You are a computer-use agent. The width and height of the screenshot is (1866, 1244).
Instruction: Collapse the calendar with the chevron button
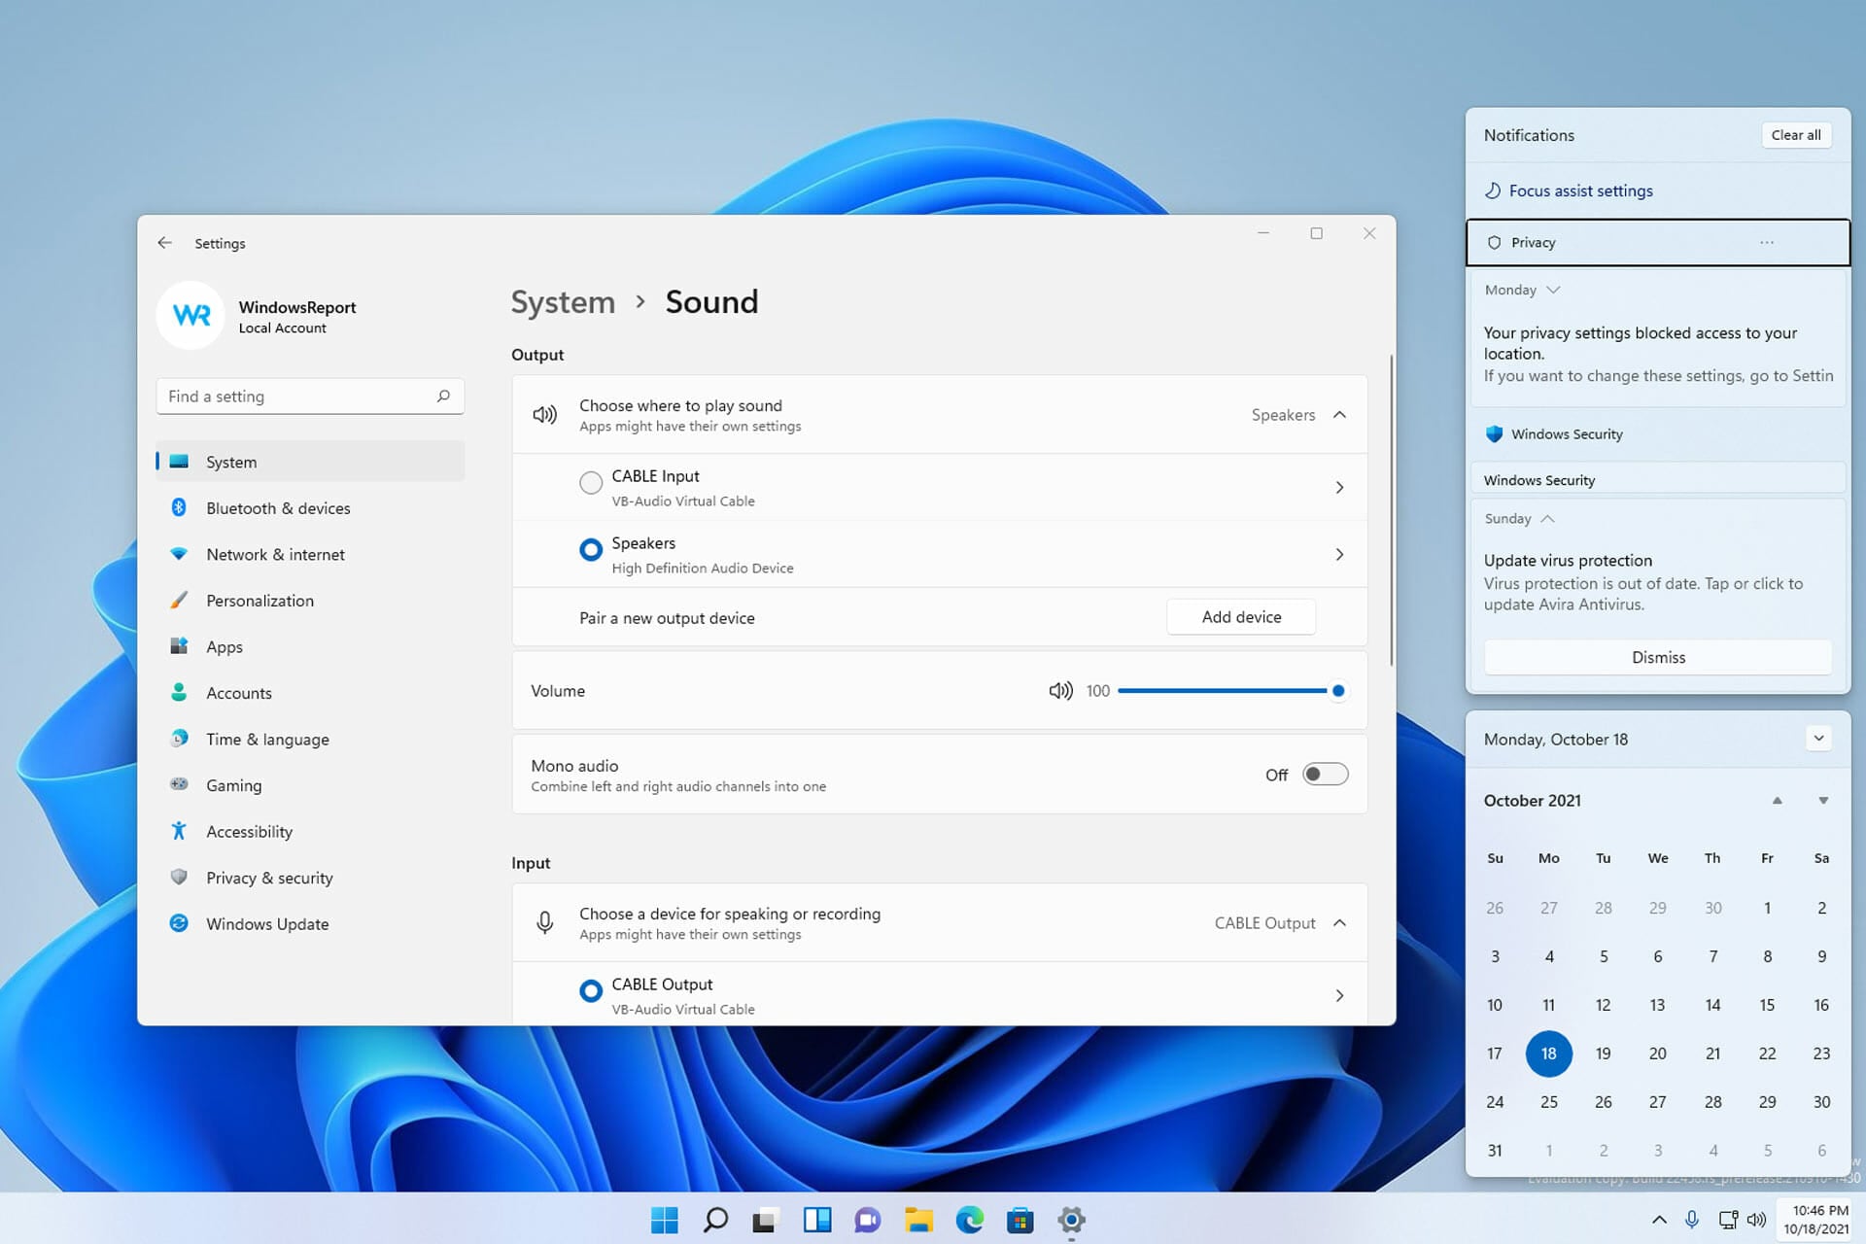click(x=1818, y=739)
